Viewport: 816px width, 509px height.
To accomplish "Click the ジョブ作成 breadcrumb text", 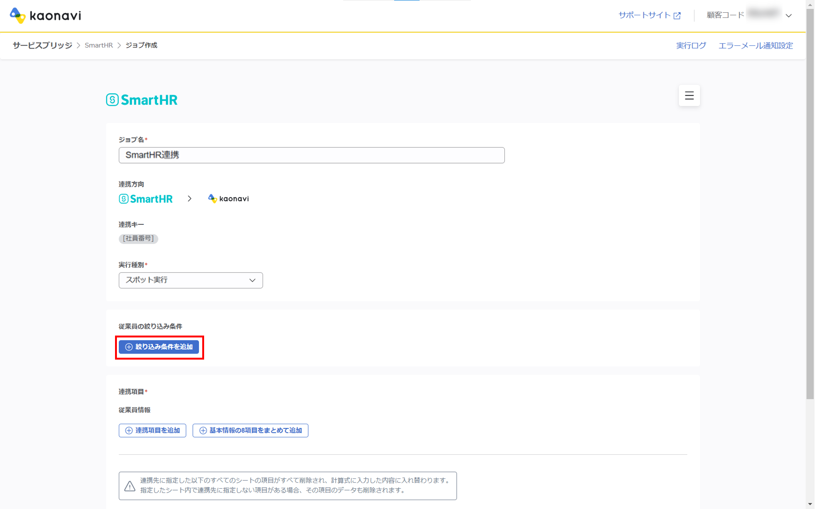I will 141,45.
